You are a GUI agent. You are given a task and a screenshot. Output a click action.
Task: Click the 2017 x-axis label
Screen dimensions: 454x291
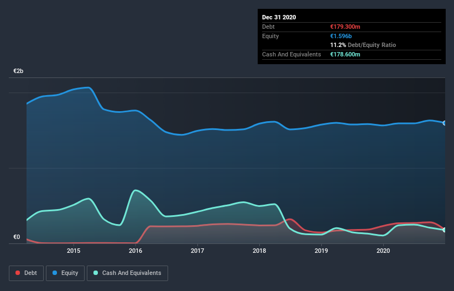(x=197, y=251)
